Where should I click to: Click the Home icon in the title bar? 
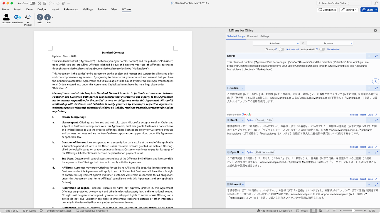click(x=39, y=3)
